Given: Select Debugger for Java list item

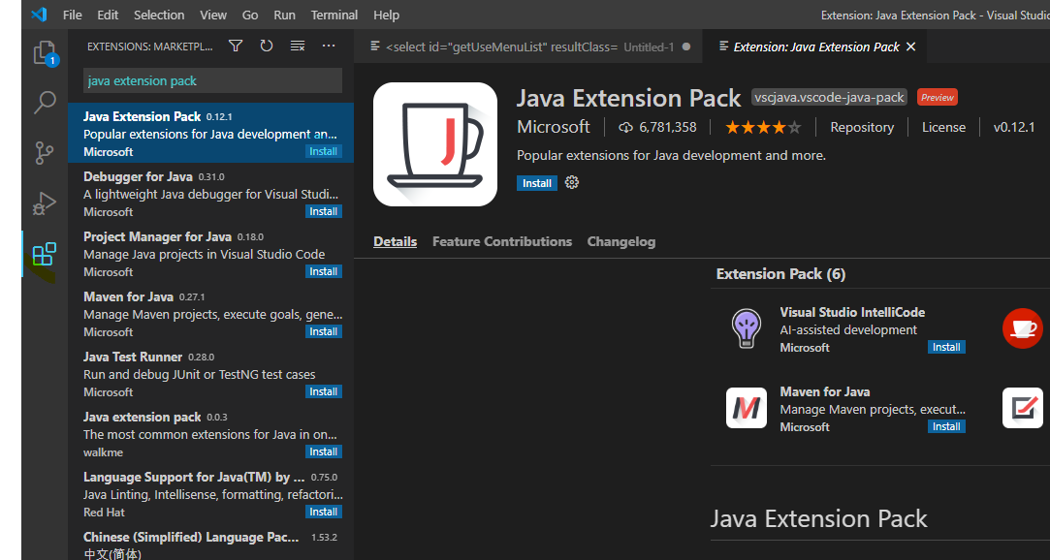Looking at the screenshot, I should pos(211,194).
